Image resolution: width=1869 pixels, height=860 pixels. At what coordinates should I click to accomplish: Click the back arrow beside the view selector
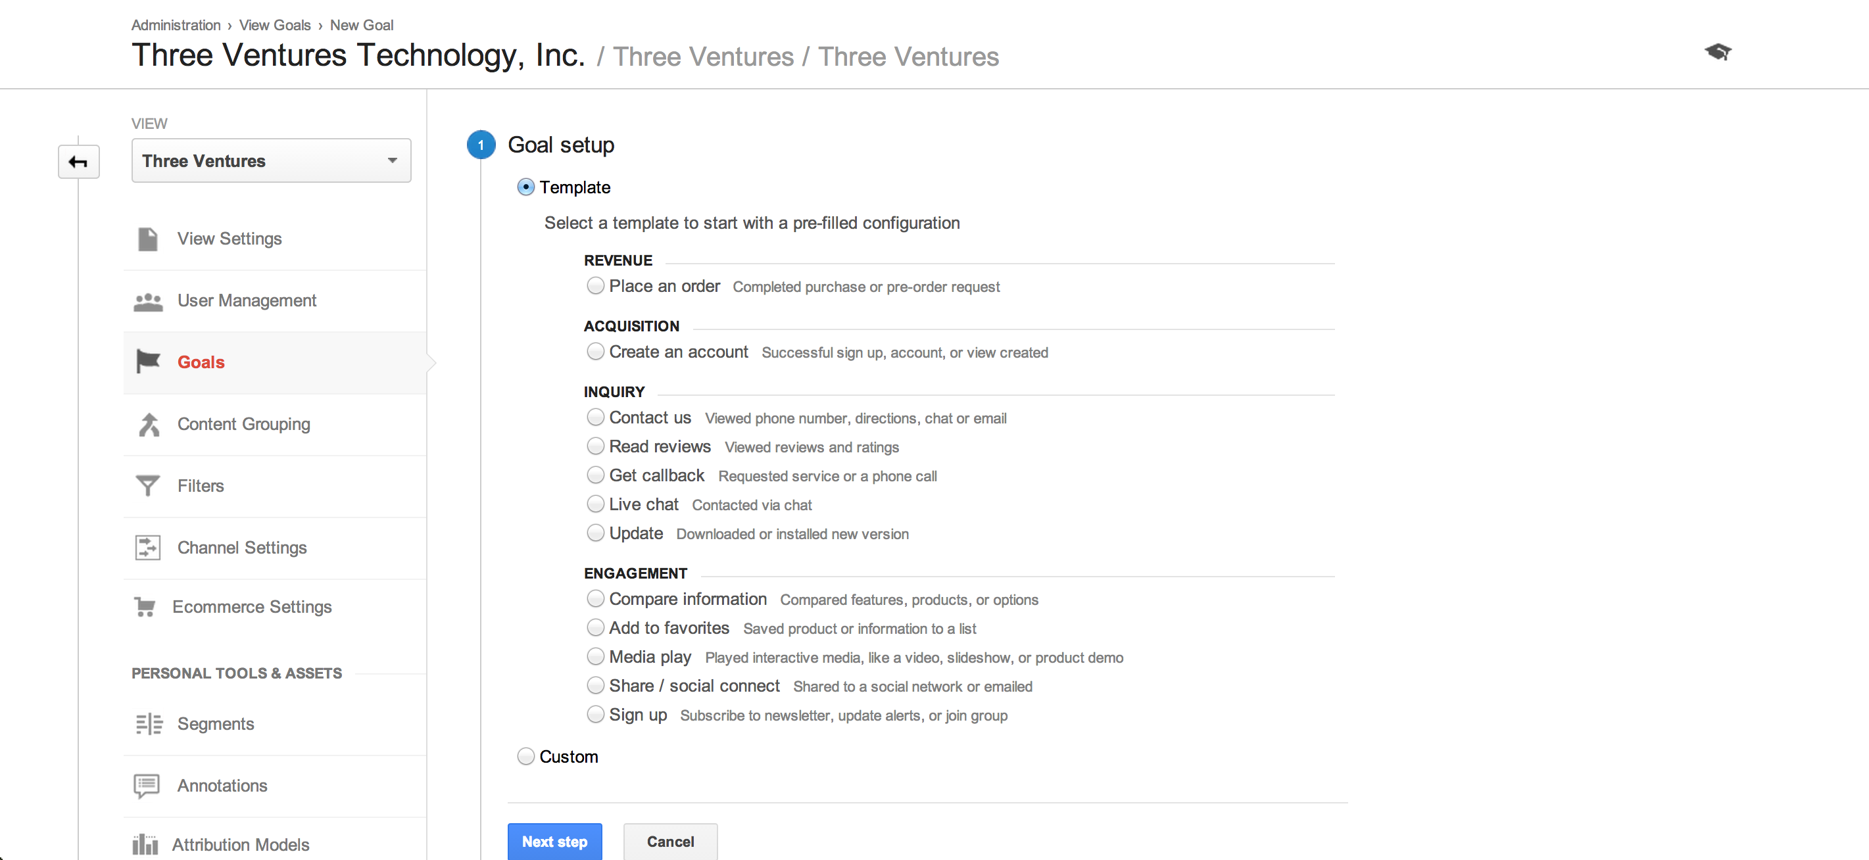pyautogui.click(x=78, y=160)
